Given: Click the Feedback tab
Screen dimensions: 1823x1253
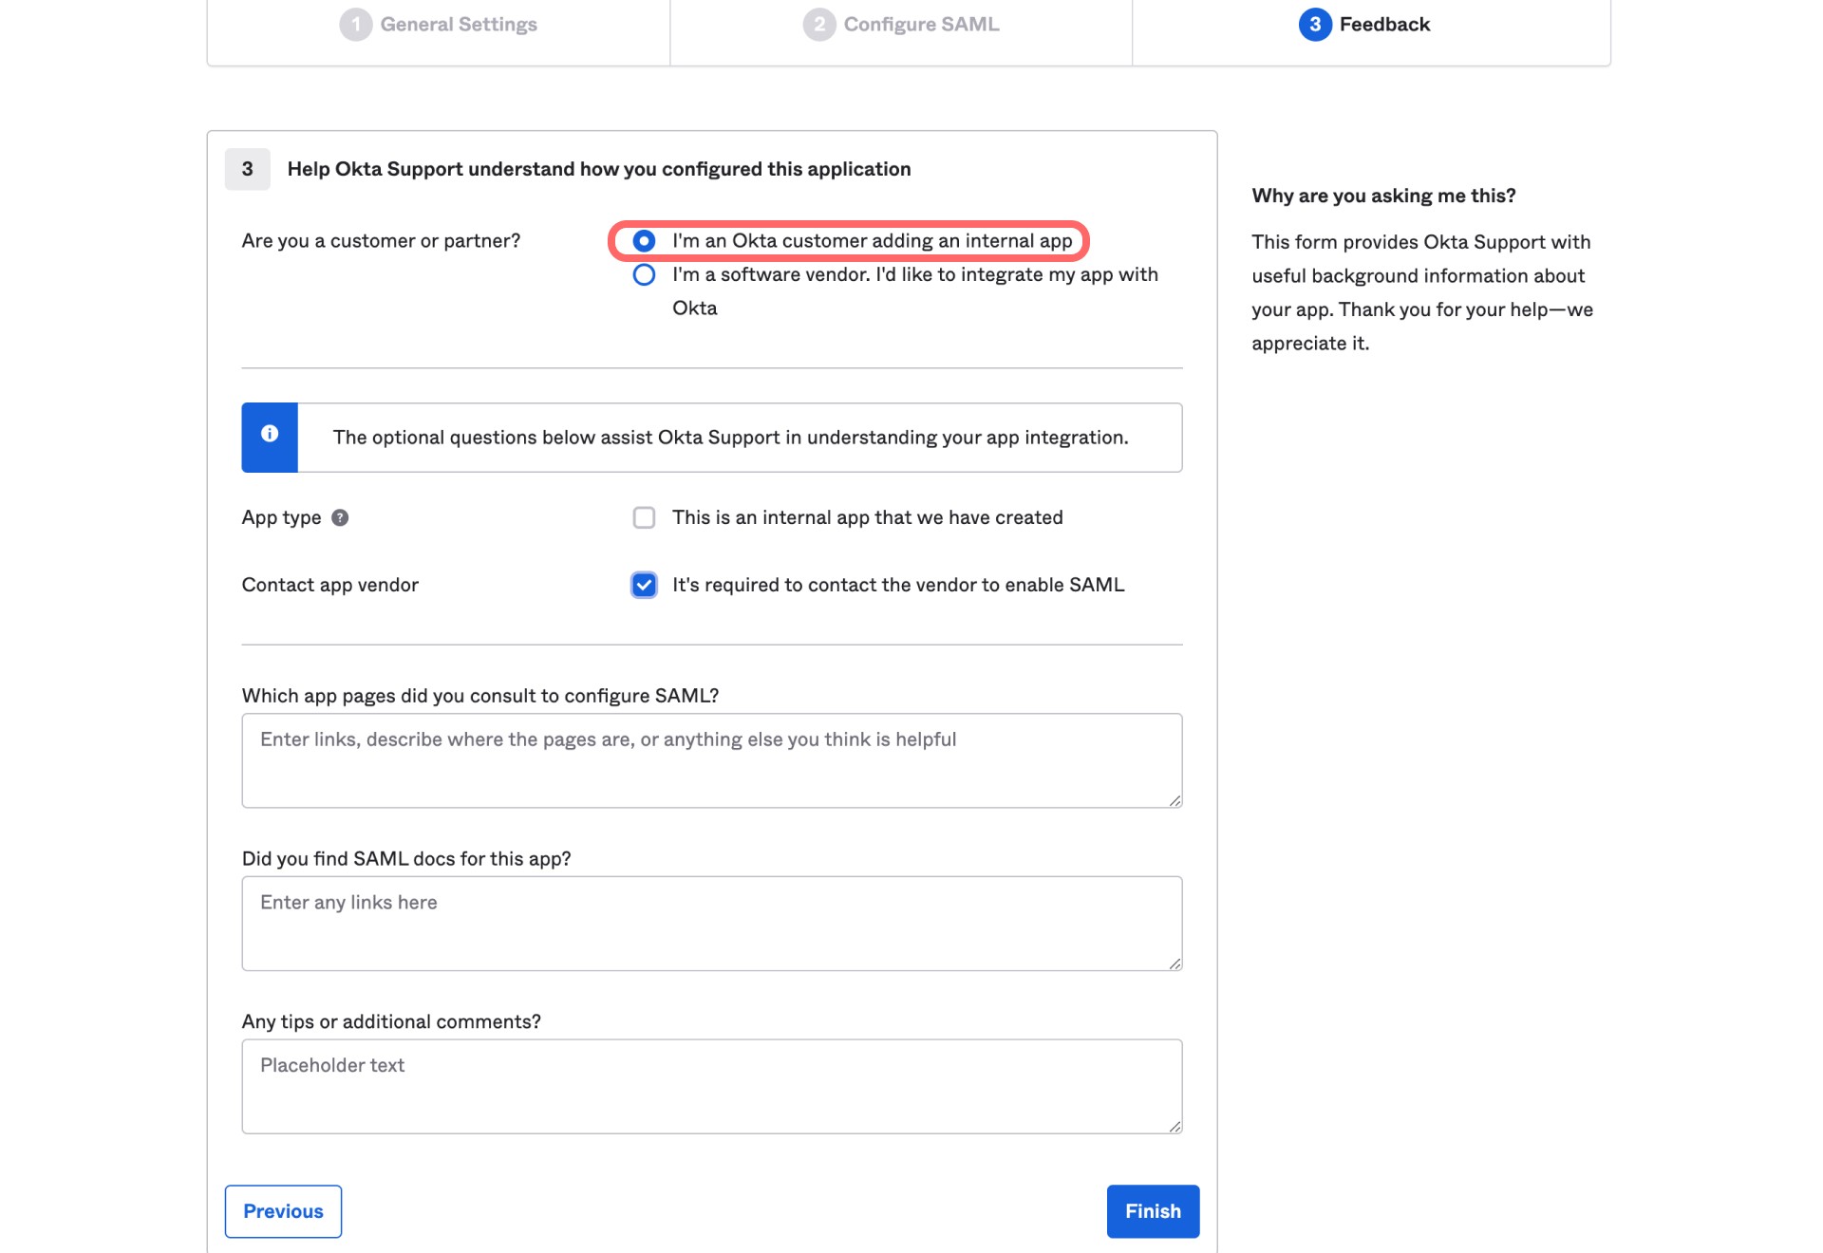Looking at the screenshot, I should coord(1369,24).
